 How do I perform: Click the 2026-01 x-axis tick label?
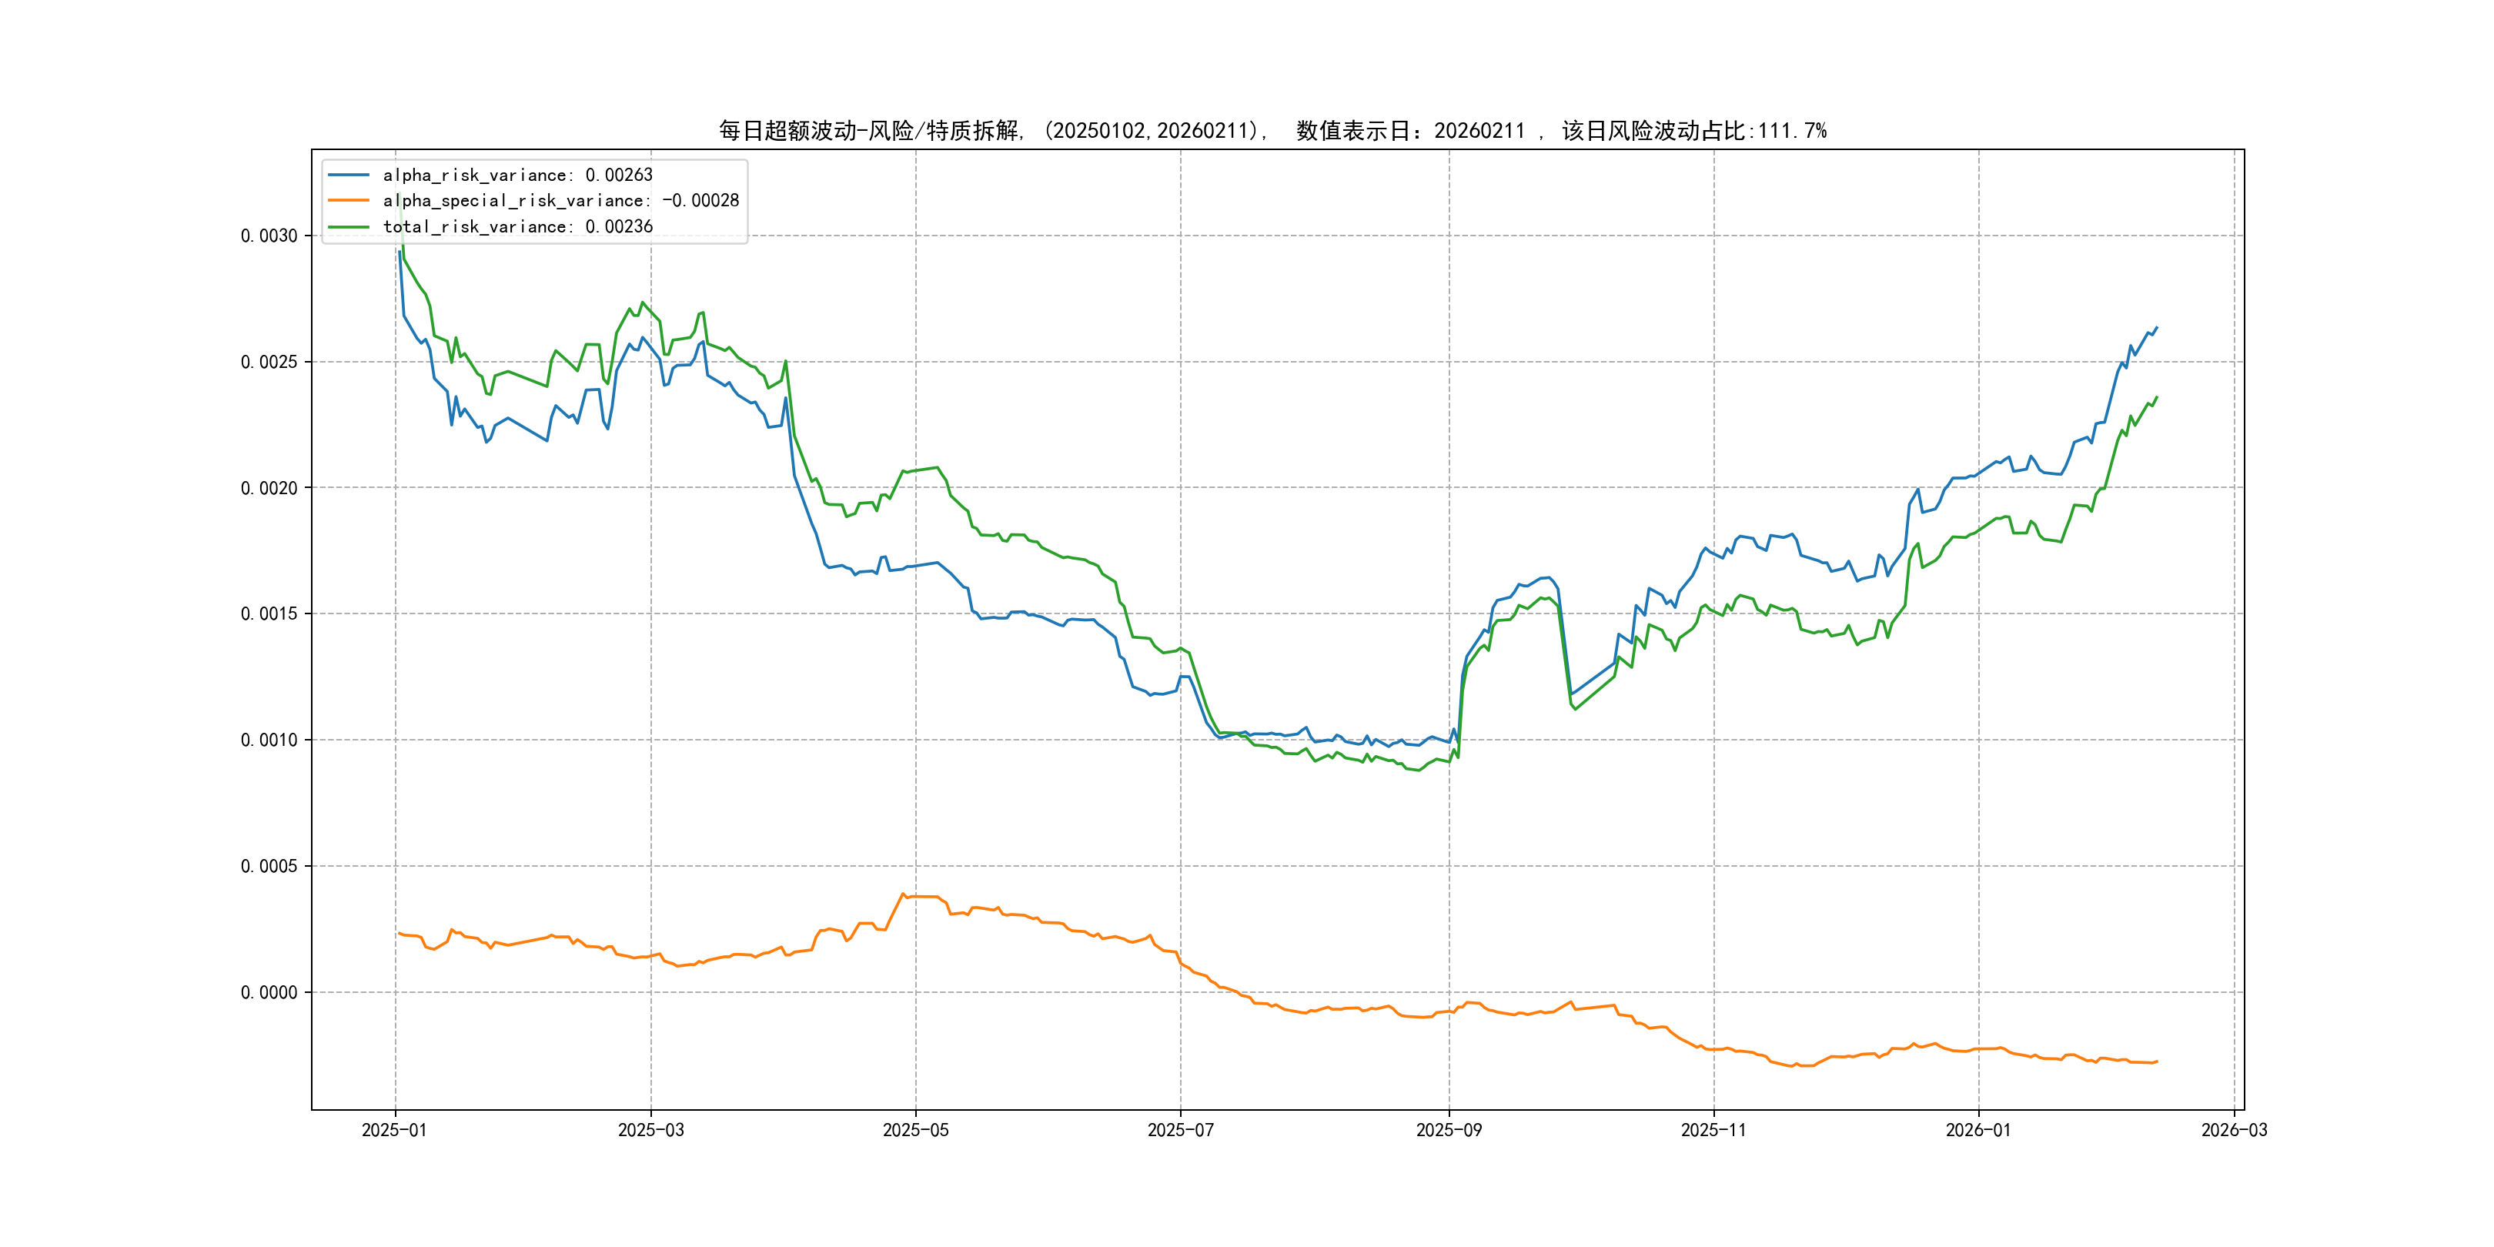(1978, 1130)
